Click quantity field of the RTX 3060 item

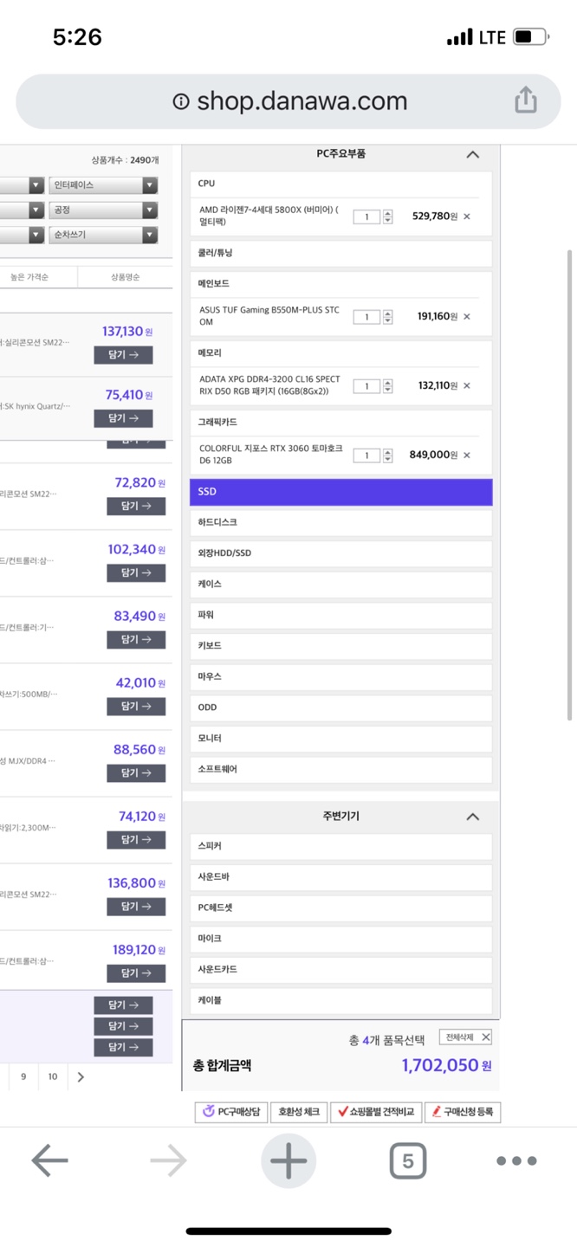click(366, 456)
